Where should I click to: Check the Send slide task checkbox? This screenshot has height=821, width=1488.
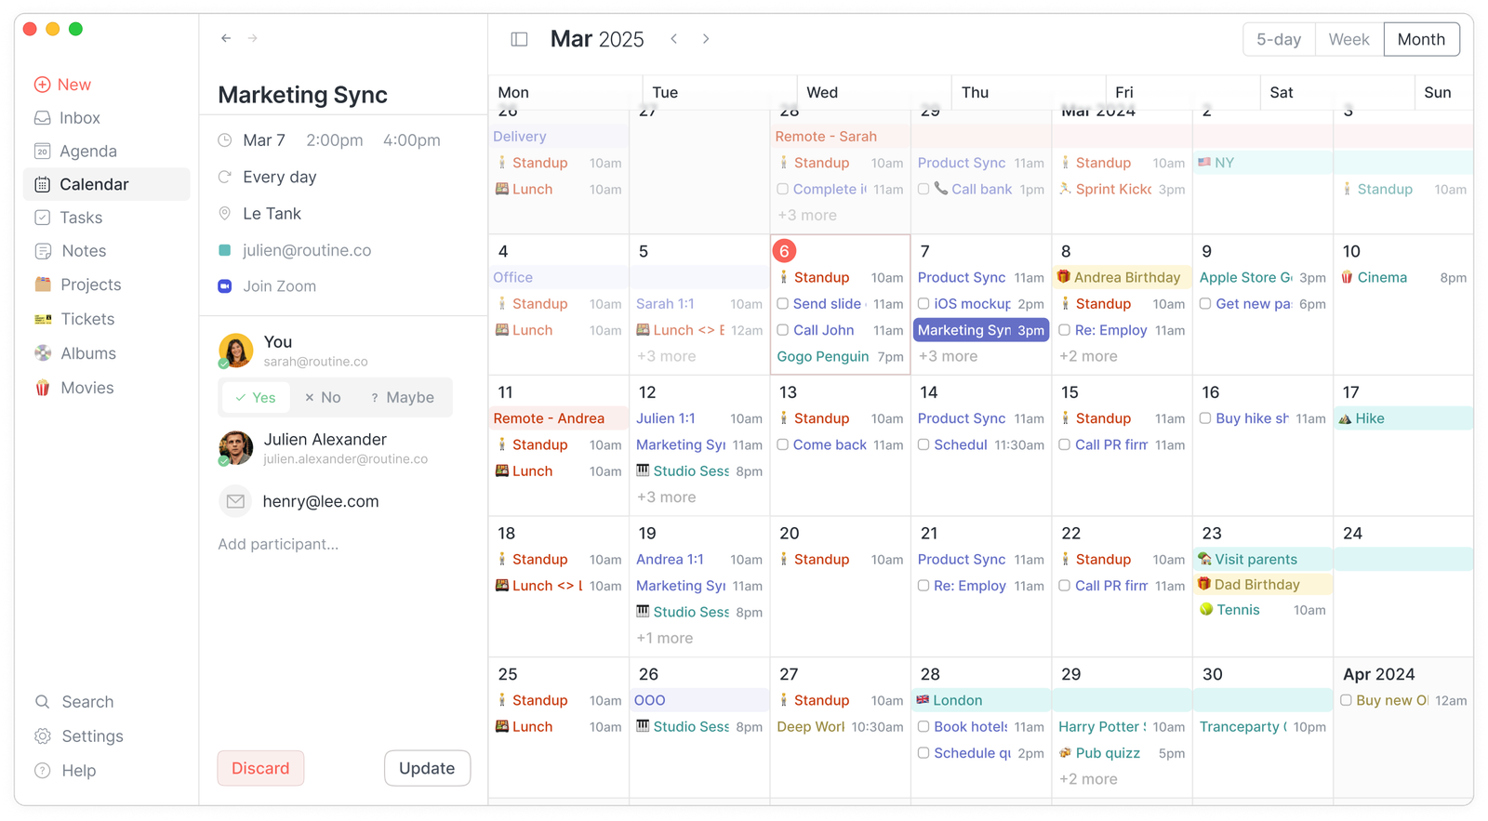pos(783,304)
